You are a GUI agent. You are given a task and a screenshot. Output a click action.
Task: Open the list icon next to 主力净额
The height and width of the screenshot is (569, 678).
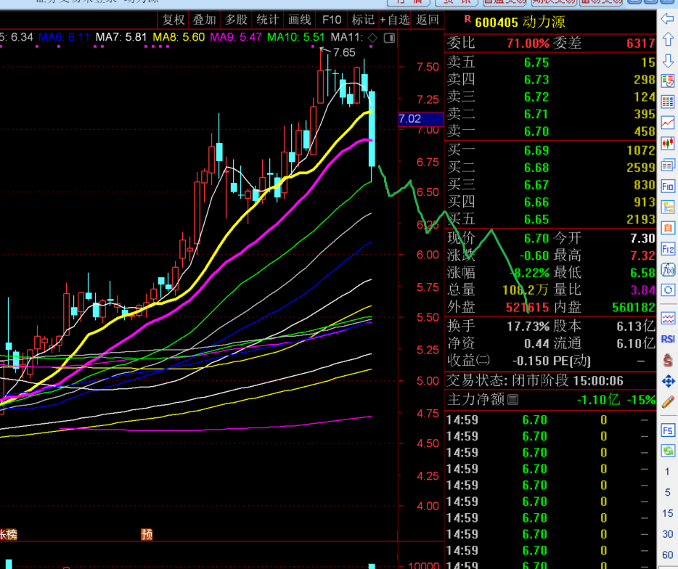[512, 399]
